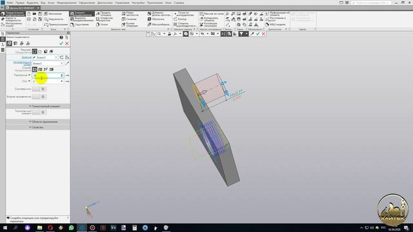Open the Диагностика menu

pos(105,3)
